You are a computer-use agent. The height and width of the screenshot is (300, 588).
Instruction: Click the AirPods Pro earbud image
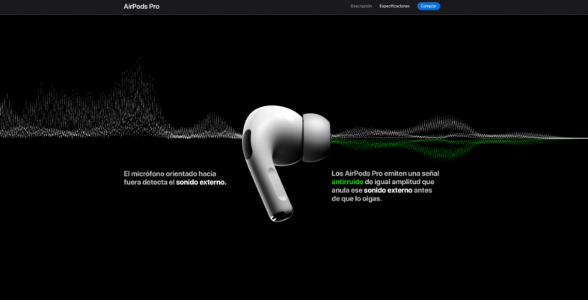pos(286,163)
